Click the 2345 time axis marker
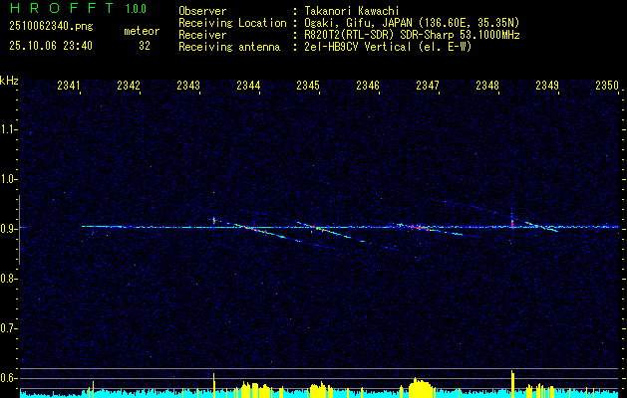627x398 pixels. point(307,85)
